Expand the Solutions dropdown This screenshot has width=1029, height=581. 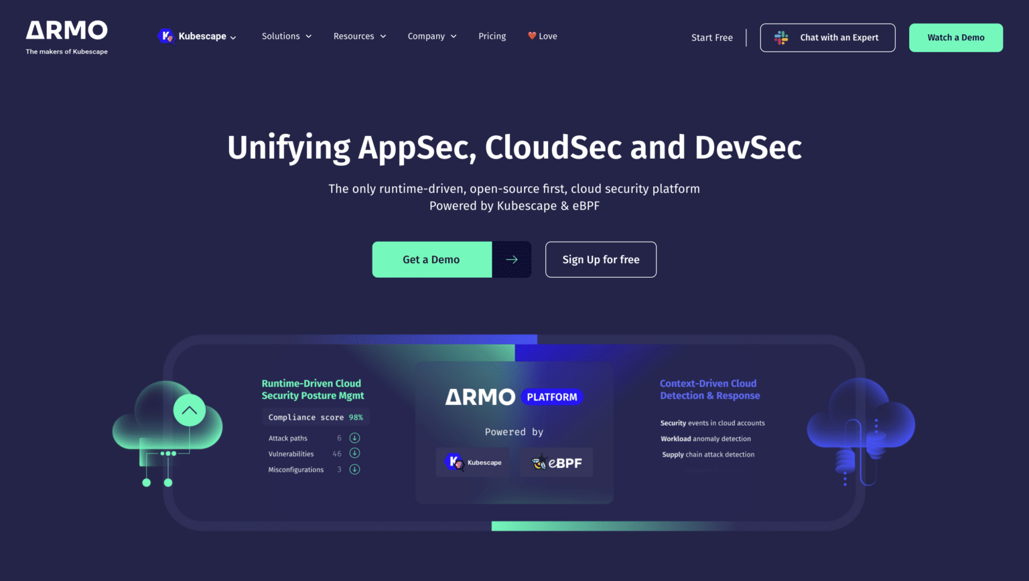(x=287, y=35)
